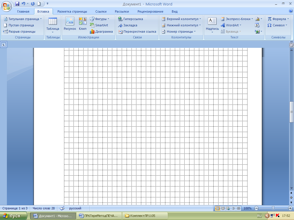Show the ruler using the scrollbar-top icon
The width and height of the screenshot is (294, 220).
pos(291,45)
